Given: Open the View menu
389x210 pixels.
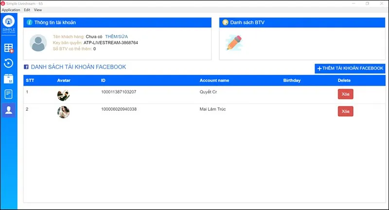Looking at the screenshot, I should click(x=38, y=10).
